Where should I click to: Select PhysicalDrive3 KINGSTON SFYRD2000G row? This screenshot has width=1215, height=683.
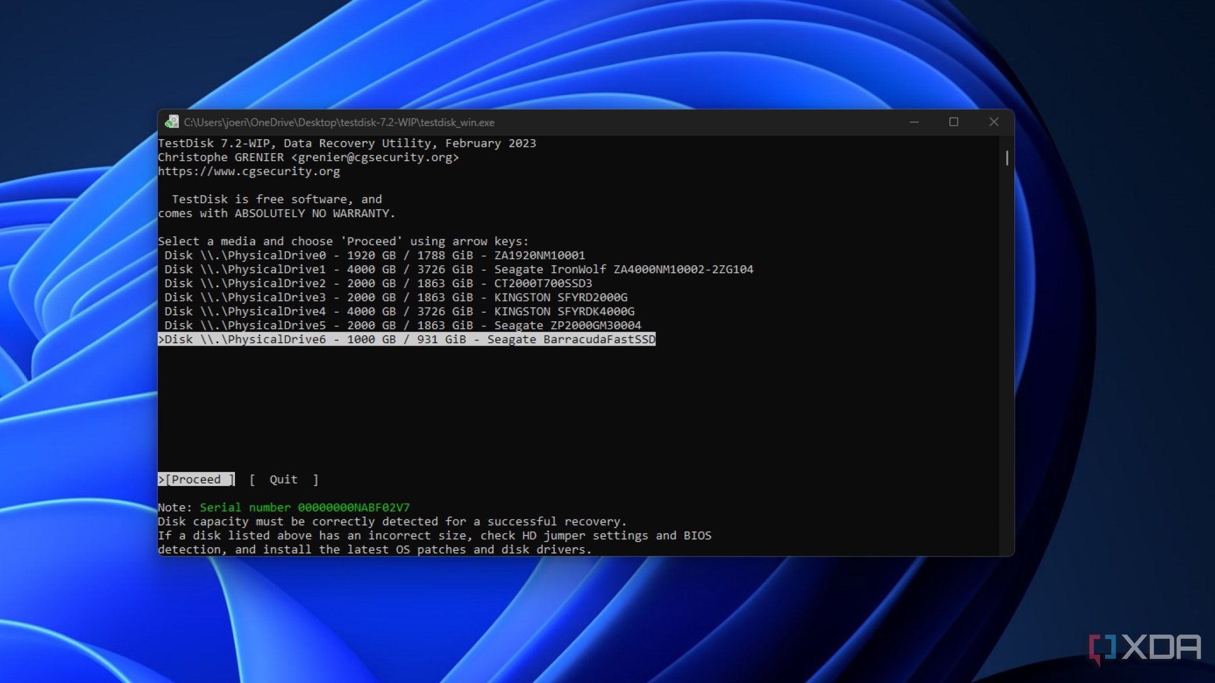396,297
